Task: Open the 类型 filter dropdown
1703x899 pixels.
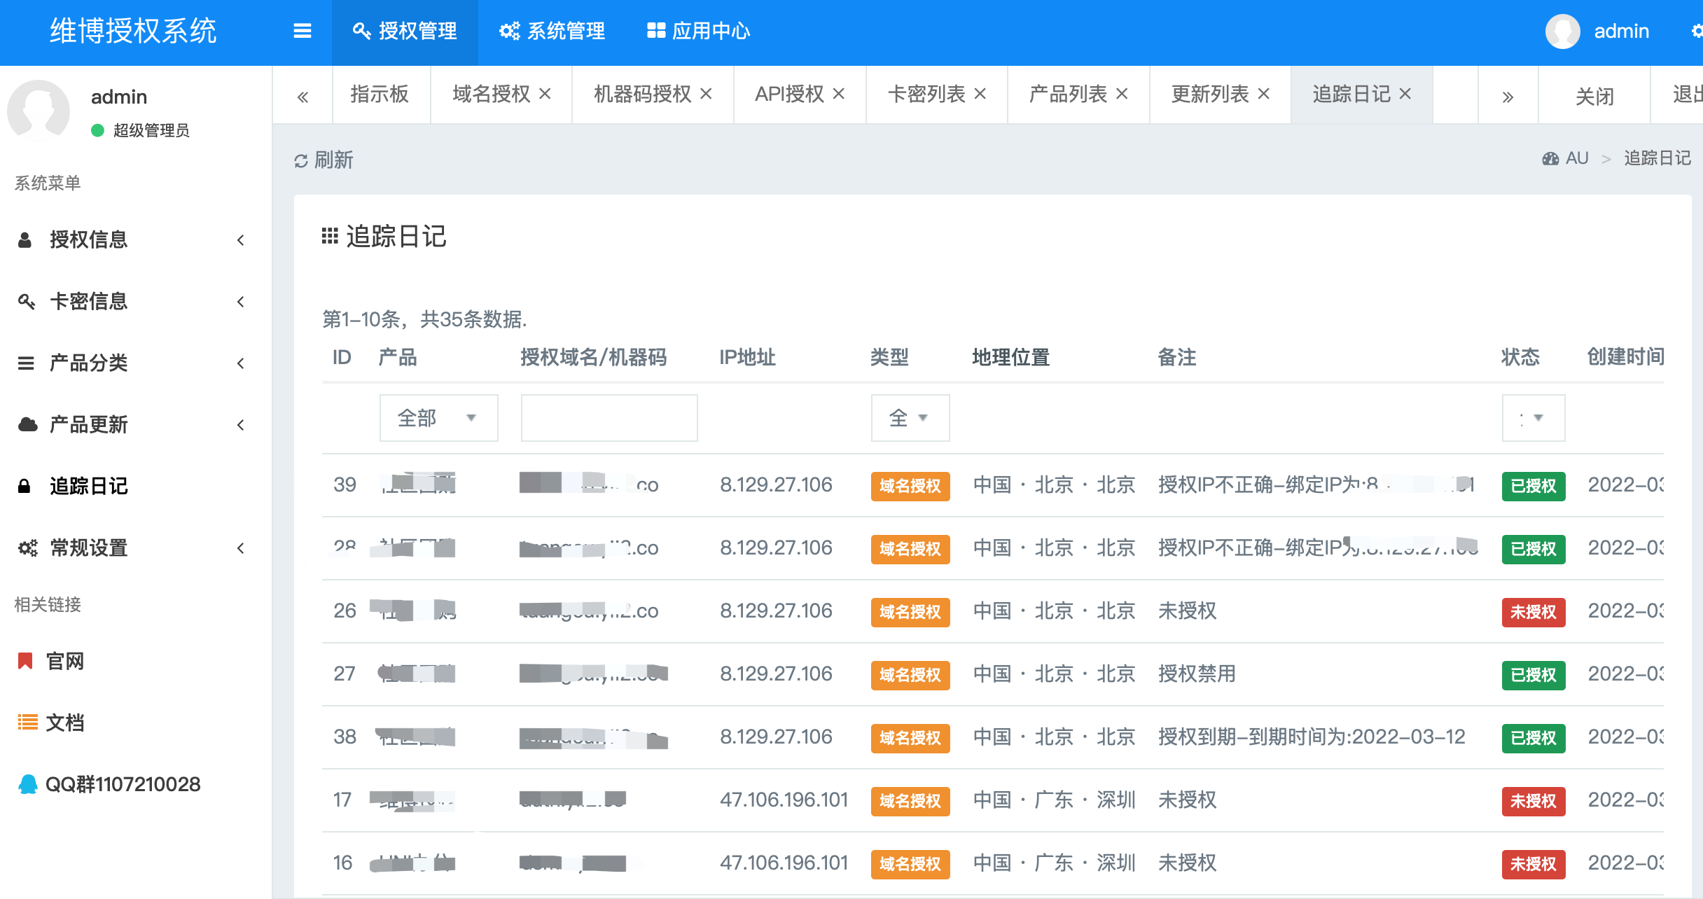Action: [910, 418]
